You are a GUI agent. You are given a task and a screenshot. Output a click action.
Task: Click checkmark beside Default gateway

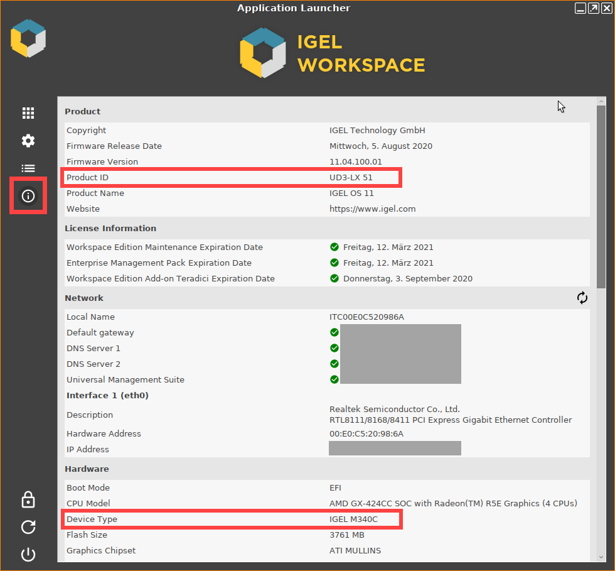click(334, 332)
